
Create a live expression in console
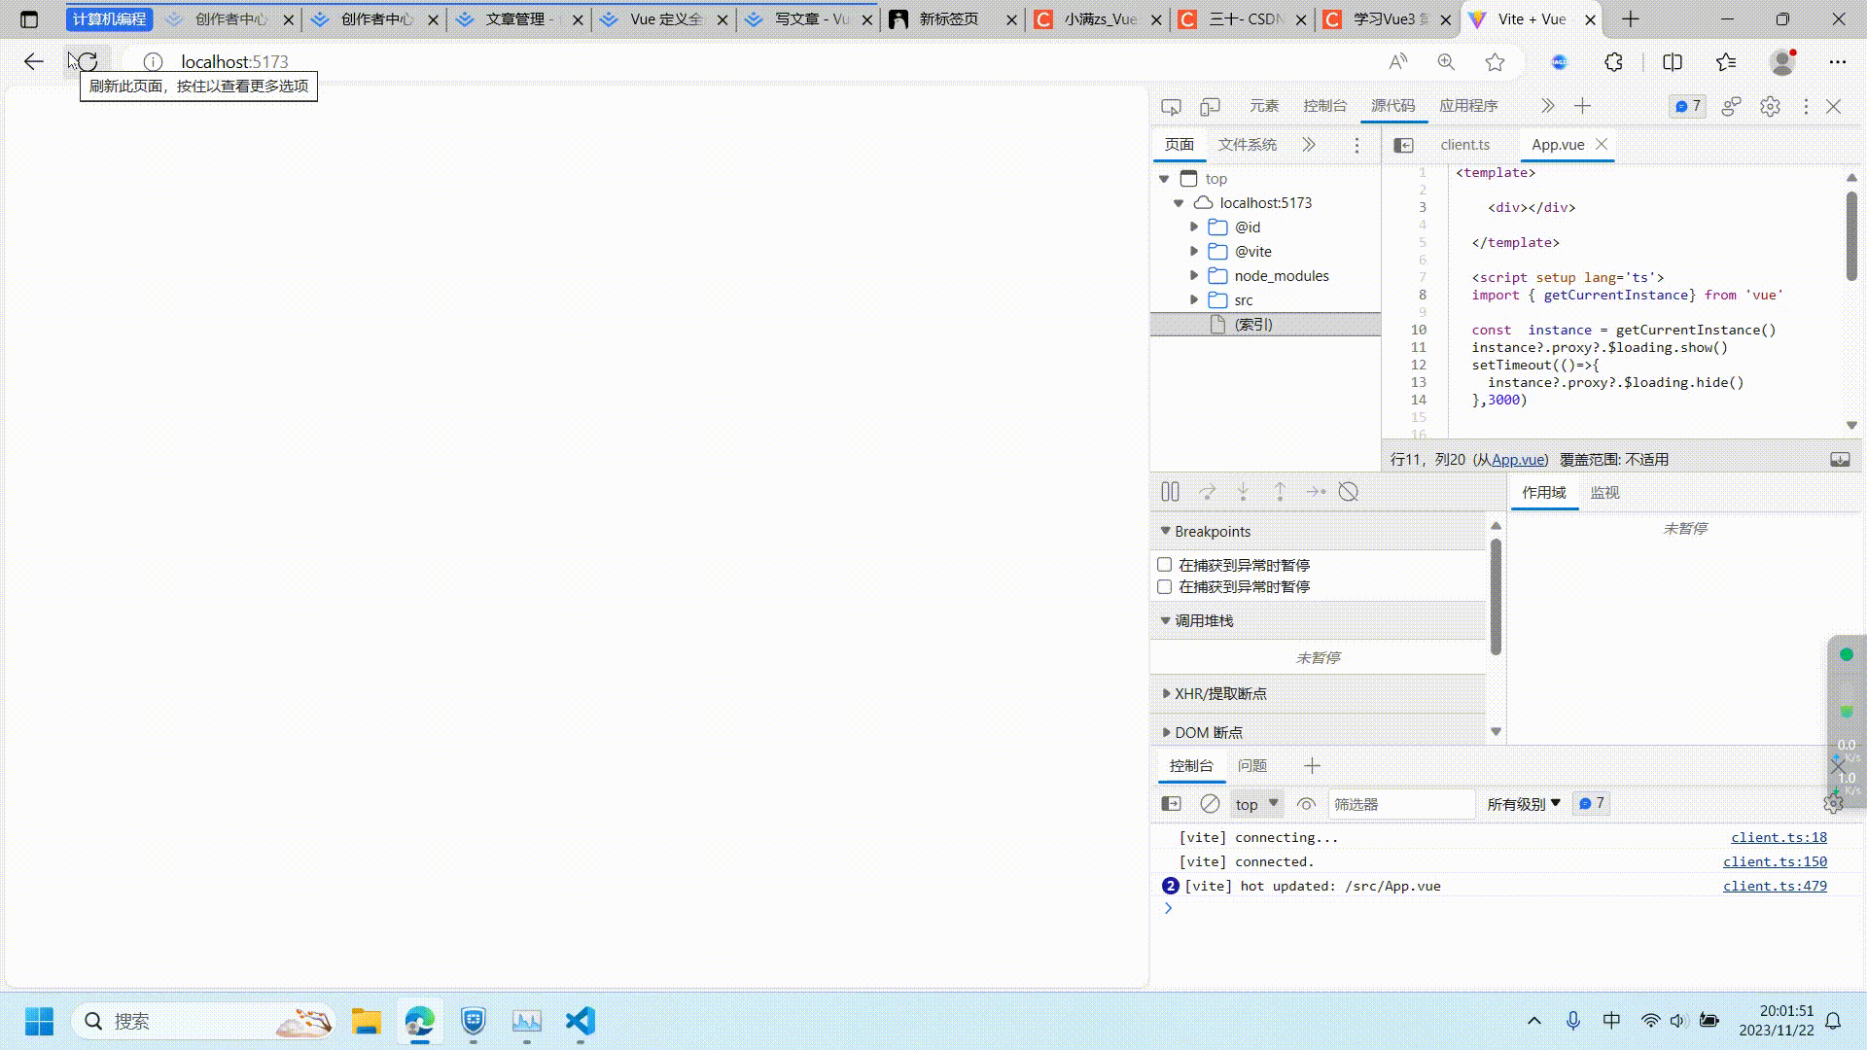click(x=1306, y=804)
